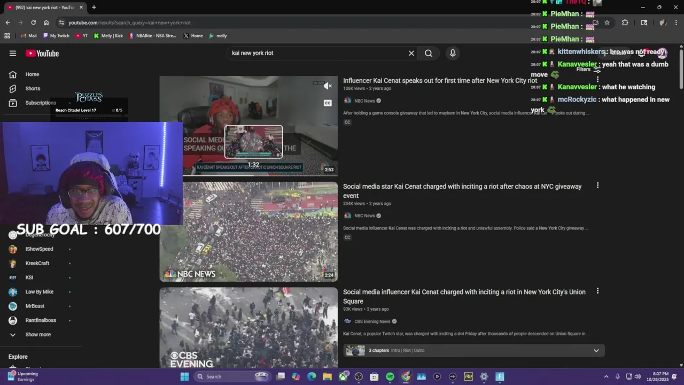Open options menu for second video result

(x=597, y=186)
